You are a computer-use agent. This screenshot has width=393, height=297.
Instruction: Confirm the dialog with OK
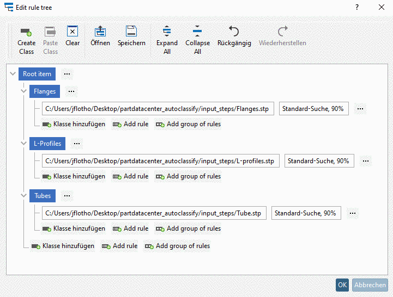pos(342,285)
